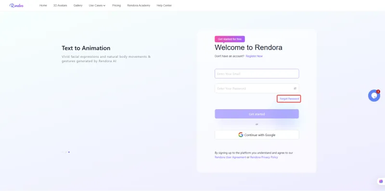Viewport: 385px width, 191px height.
Task: Open the Rendora Privacy Policy link
Action: click(x=264, y=157)
